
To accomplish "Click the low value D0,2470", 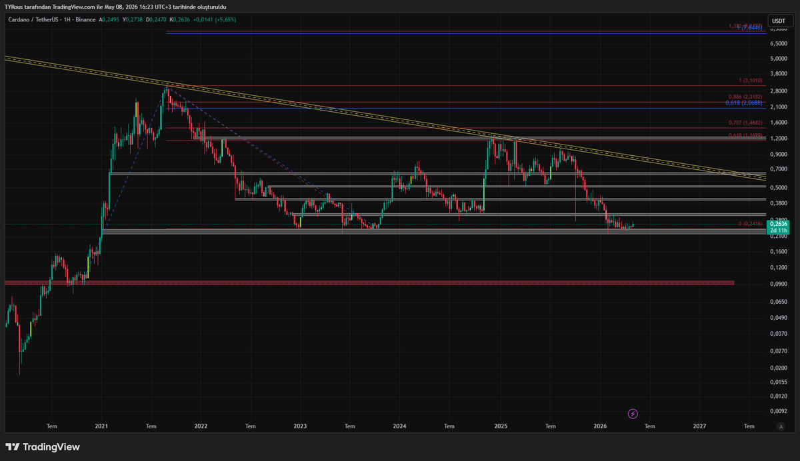I will click(x=157, y=19).
